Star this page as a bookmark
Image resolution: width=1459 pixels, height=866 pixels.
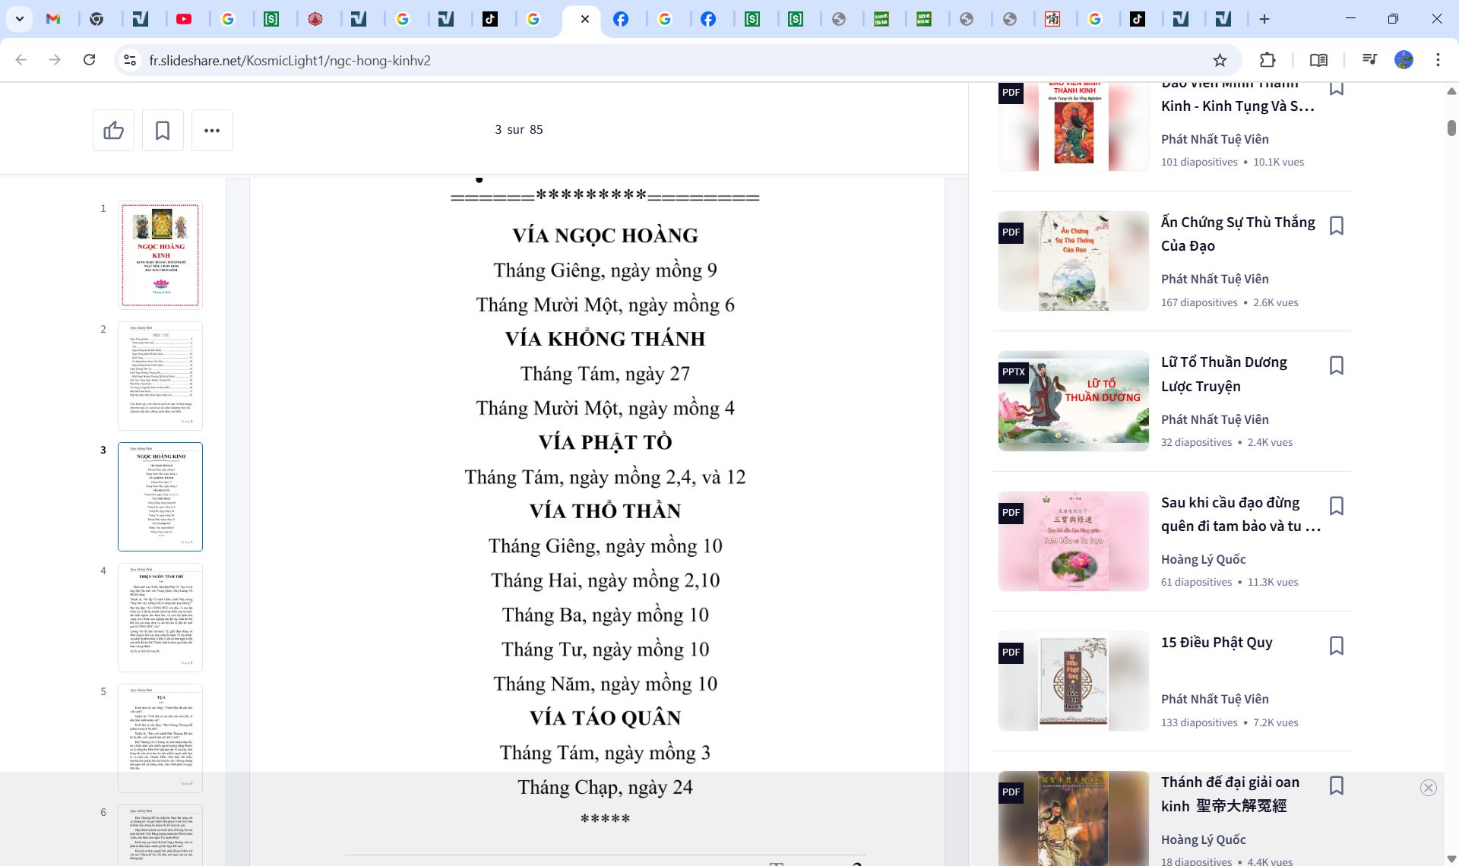(1220, 60)
